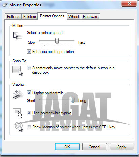Screen dimensions: 139x157
Task: Click the pointer trails length slider thumb
Action: click(x=73, y=100)
